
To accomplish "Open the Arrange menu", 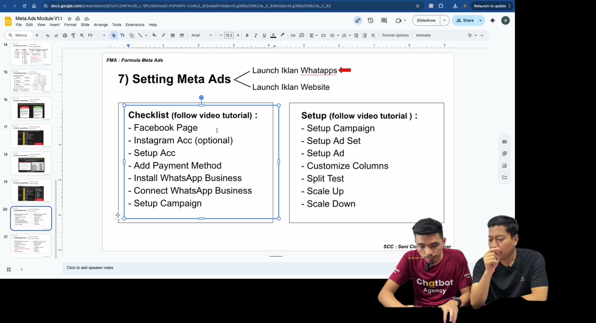I will click(101, 25).
